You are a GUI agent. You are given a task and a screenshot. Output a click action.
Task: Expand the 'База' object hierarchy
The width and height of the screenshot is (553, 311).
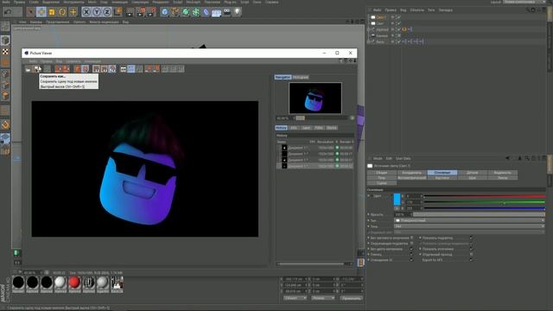(x=369, y=41)
